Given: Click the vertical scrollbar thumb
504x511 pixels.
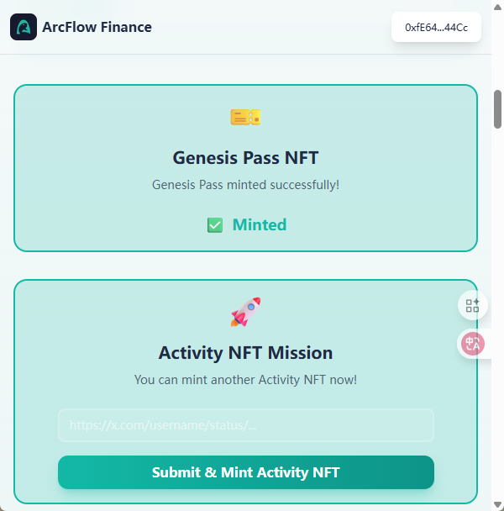Looking at the screenshot, I should pos(497,109).
